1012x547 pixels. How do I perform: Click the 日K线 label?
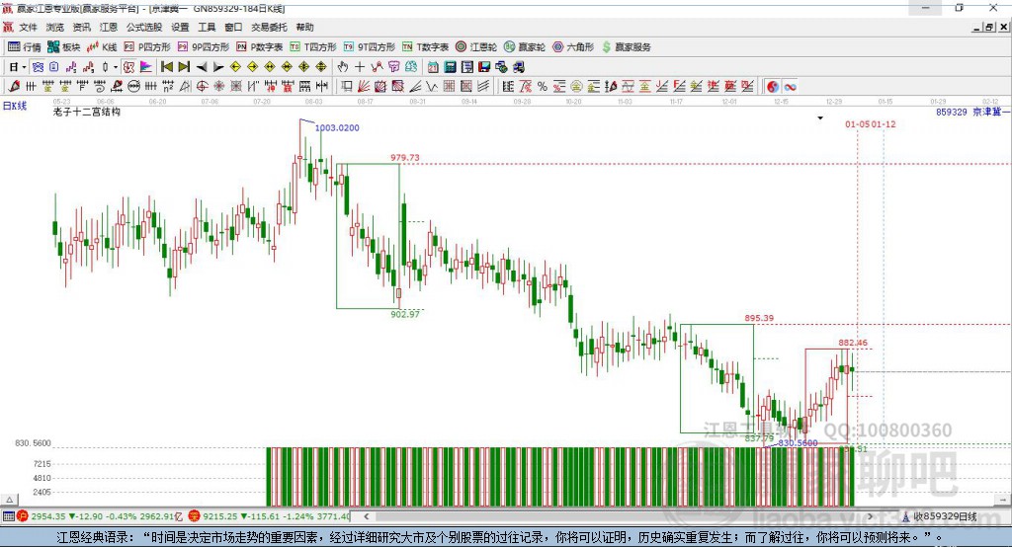[15, 106]
